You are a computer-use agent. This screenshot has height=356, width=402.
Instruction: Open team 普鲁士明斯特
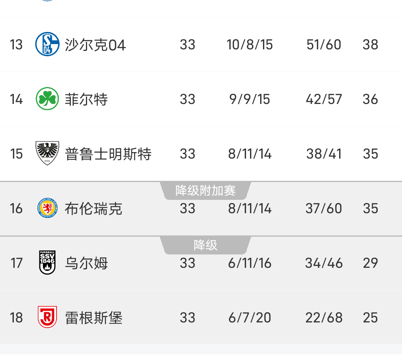(108, 154)
